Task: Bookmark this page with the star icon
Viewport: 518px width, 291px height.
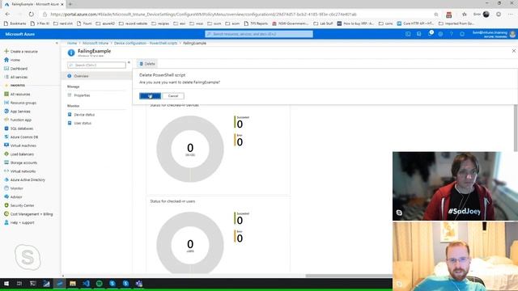Action: click(436, 15)
